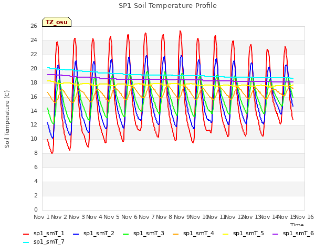Toggle the sp1_smT_1 legend entry
Viewport: 336px width, 252px height.
coord(44,233)
